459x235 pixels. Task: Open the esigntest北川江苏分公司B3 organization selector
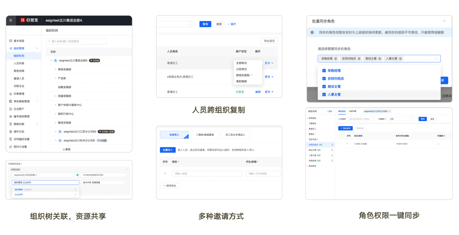point(377,111)
